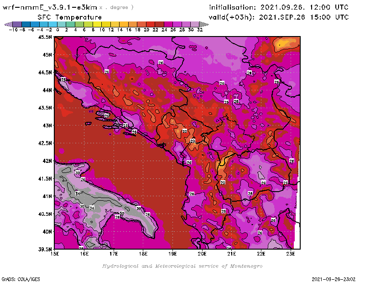Click the '45N' latitude label

(47, 55)
